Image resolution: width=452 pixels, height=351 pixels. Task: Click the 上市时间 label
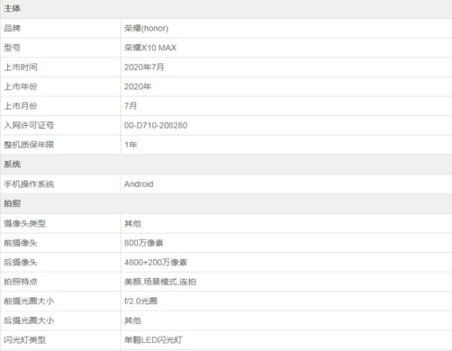(x=20, y=67)
